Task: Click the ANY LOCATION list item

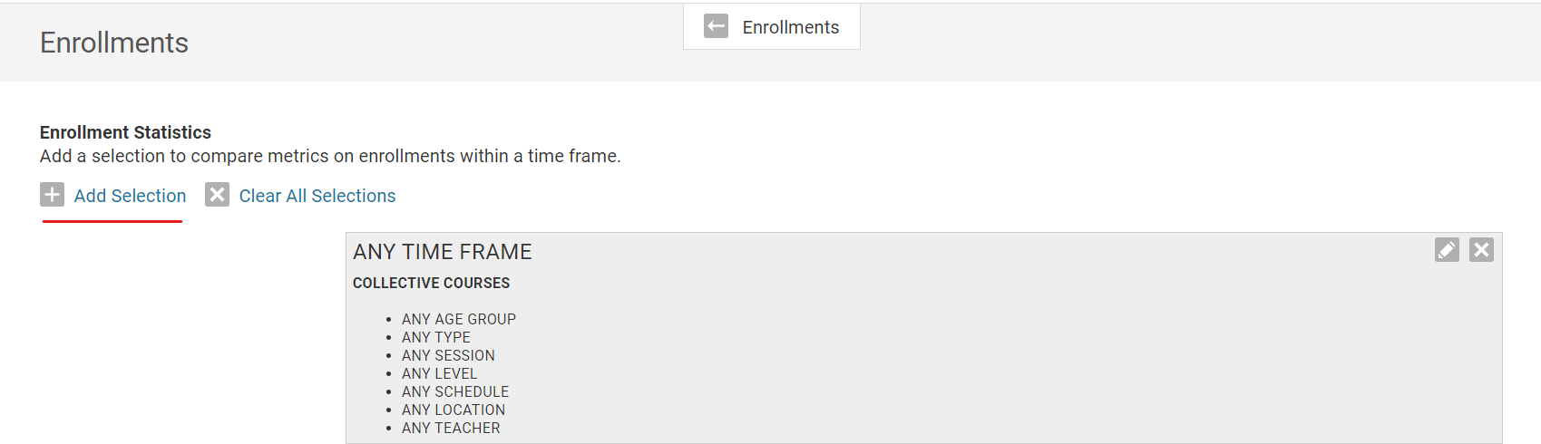Action: coord(453,410)
